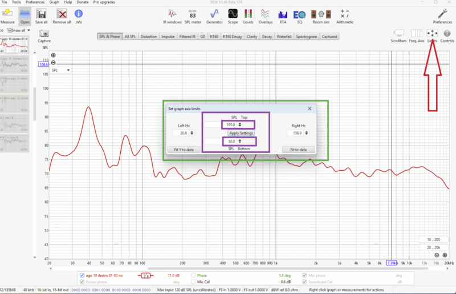Click the measurements list vertical scrollbar

click(35, 103)
